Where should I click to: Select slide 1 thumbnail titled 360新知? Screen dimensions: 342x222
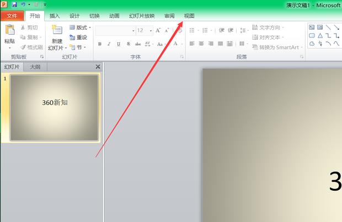click(54, 107)
